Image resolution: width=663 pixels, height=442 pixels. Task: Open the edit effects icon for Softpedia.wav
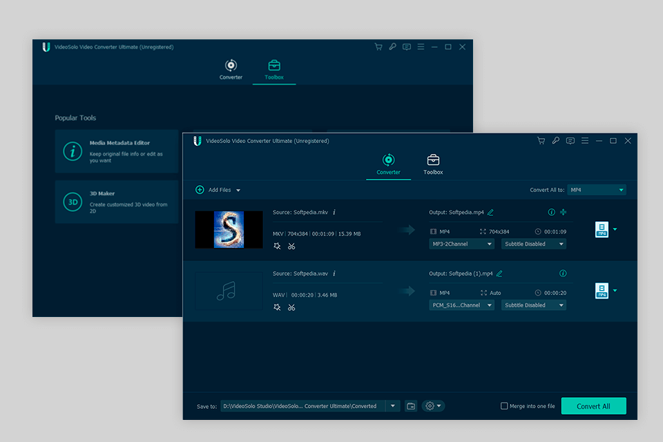point(277,307)
